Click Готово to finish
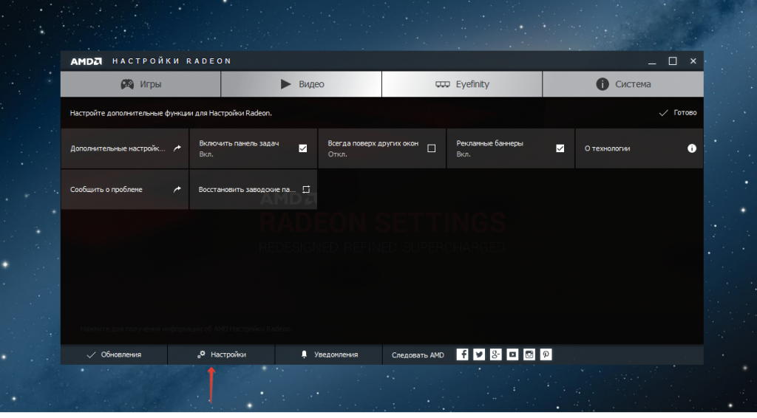 pos(678,112)
